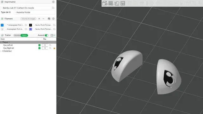This screenshot has height=114, width=203.
Task: Click the filament number field for Eye_Rigth.stl
Action: pyautogui.click(x=45, y=48)
